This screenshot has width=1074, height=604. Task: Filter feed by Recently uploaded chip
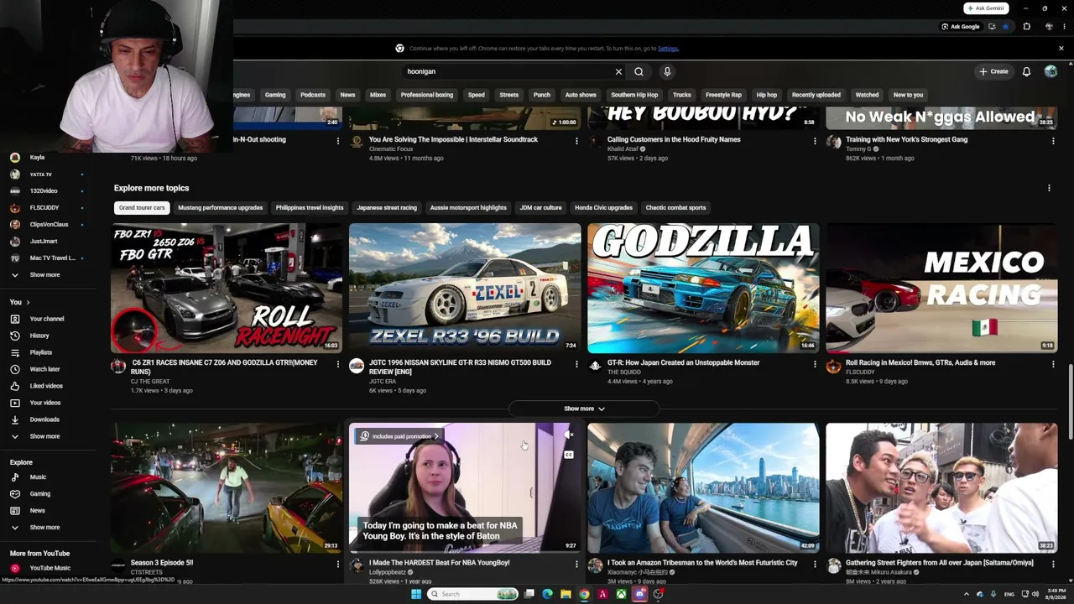pyautogui.click(x=816, y=95)
